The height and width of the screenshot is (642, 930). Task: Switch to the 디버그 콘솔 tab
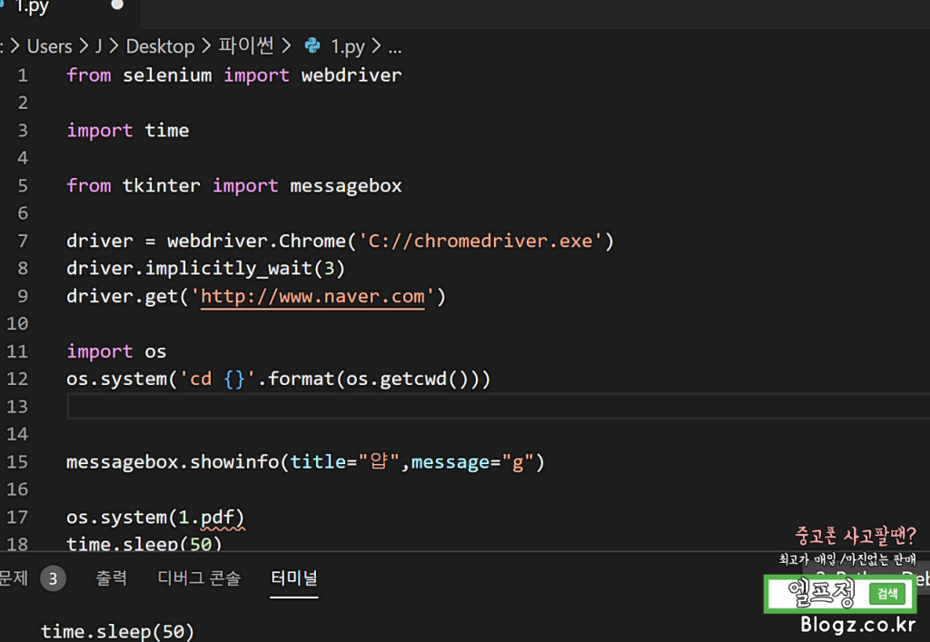click(199, 578)
